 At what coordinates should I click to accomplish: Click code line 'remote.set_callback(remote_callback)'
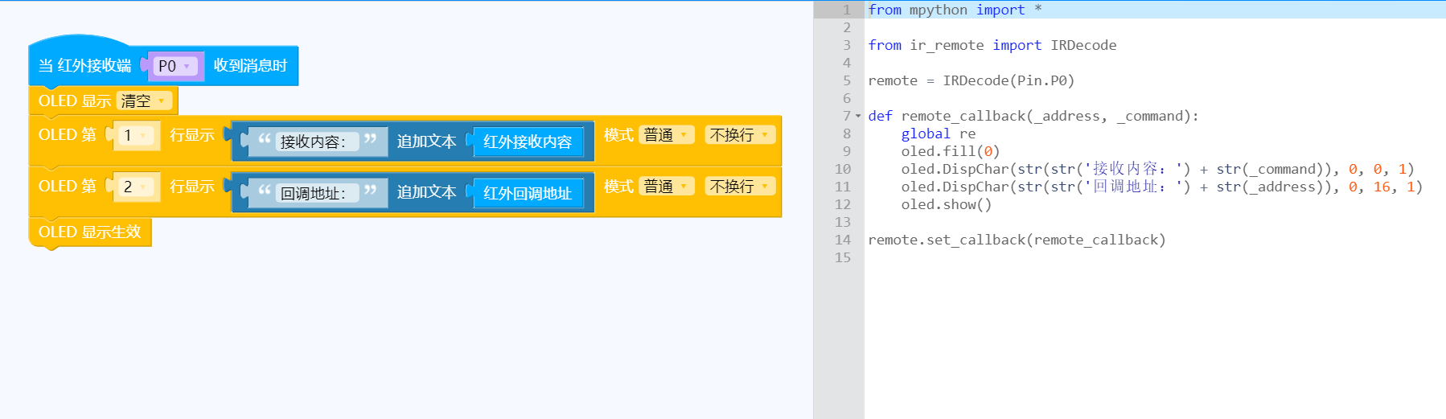point(1017,240)
